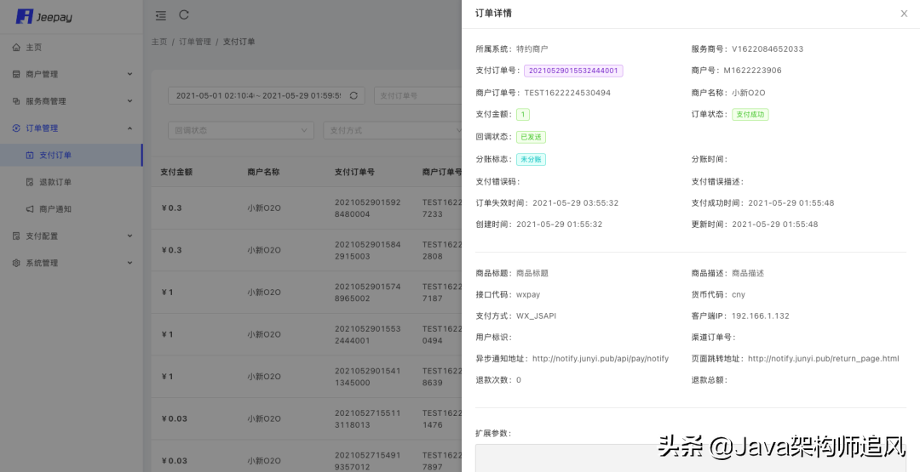Click the 支付成功 status tag

pos(750,114)
